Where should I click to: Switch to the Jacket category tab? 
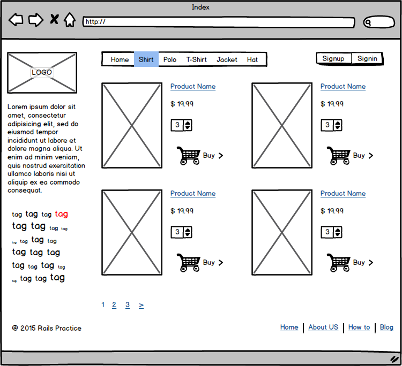click(227, 59)
